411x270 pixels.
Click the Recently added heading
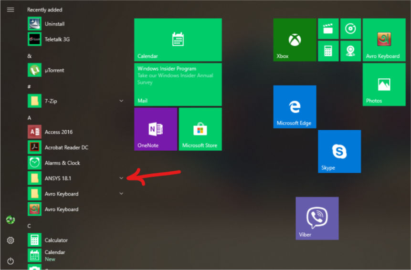pos(45,10)
